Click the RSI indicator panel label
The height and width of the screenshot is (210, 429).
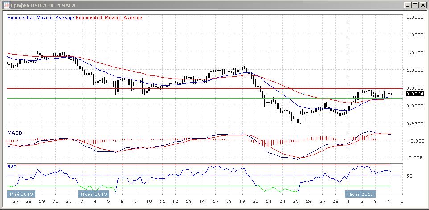12,167
